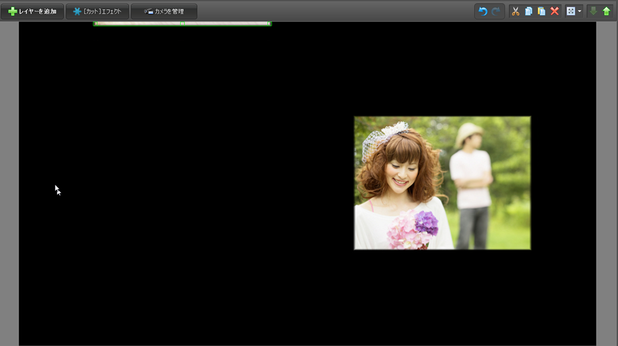Open the [カット]エフェクト cut effects button

pos(97,11)
